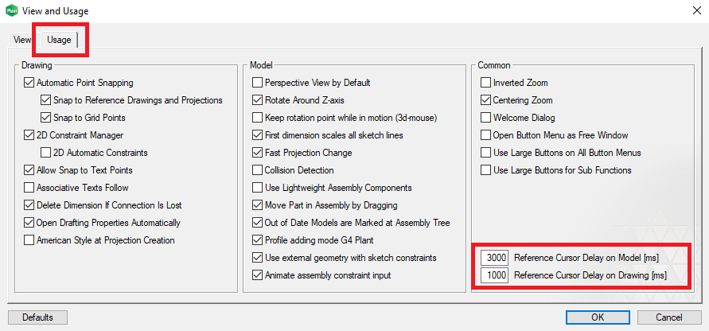Click the Vertex app icon in title bar
Viewport: 709px width, 331px height.
click(x=12, y=11)
